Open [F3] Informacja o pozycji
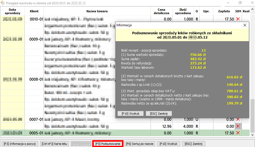 (20, 144)
